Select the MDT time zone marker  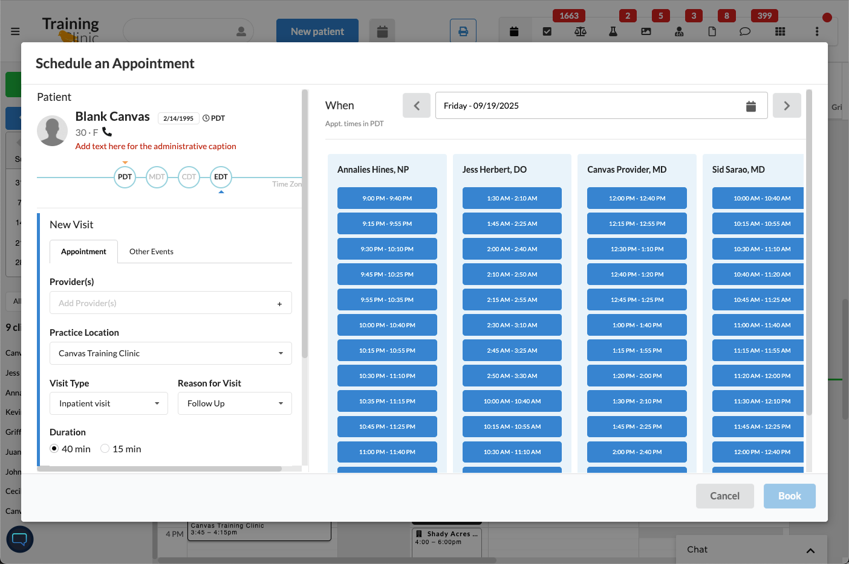[157, 177]
